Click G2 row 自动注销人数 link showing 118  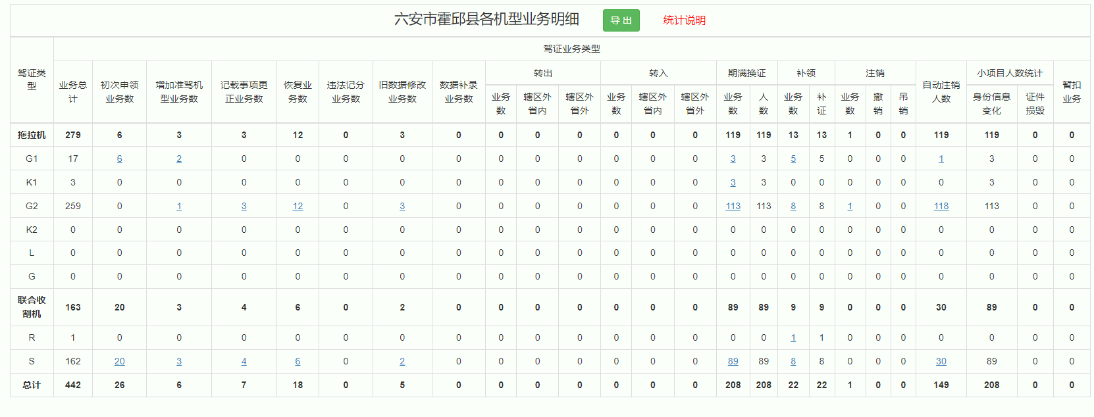941,206
